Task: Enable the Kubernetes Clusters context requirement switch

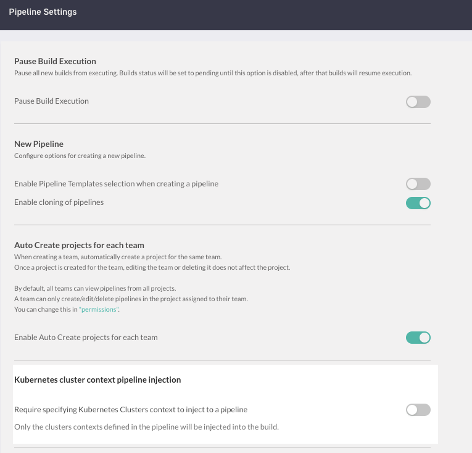Action: click(418, 410)
